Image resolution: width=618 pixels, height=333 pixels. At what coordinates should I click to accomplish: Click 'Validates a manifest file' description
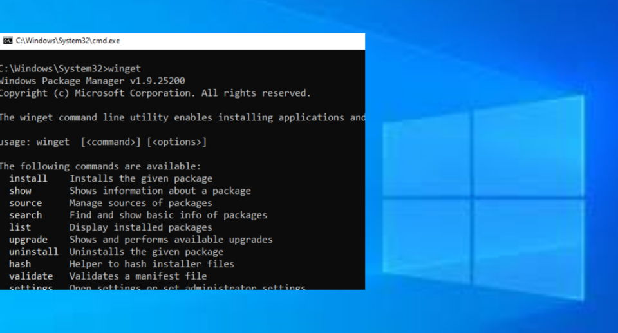(138, 276)
